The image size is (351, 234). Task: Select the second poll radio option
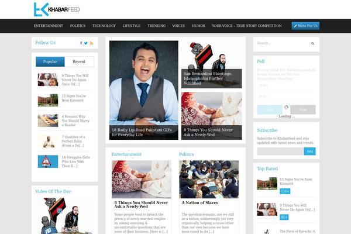click(x=260, y=97)
